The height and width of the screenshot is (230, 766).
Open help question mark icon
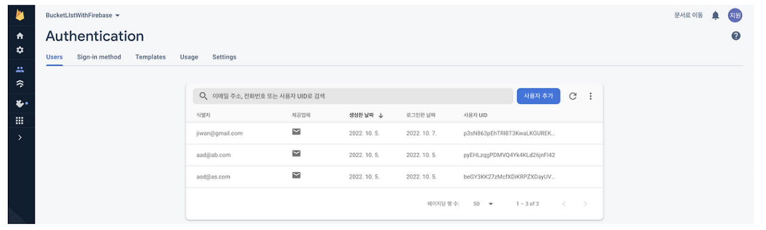tap(736, 36)
